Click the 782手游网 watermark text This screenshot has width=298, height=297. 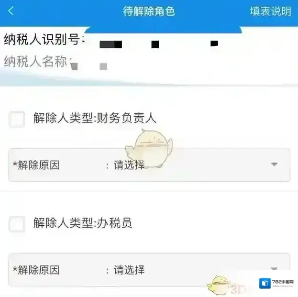coord(283,282)
